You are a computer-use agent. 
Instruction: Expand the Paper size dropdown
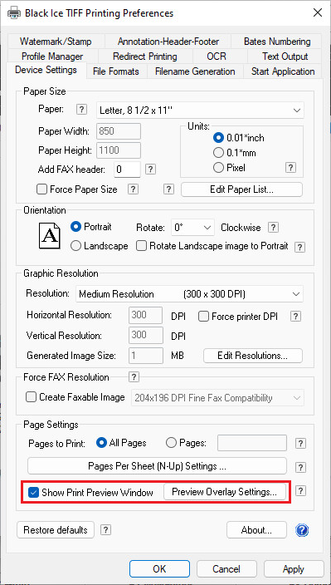click(200, 110)
